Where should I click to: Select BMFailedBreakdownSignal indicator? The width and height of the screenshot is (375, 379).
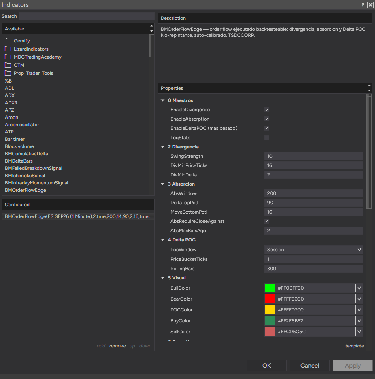click(x=33, y=168)
